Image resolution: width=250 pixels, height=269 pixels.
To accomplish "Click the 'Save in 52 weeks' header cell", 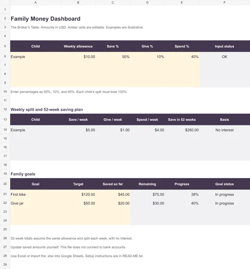I will click(182, 119).
